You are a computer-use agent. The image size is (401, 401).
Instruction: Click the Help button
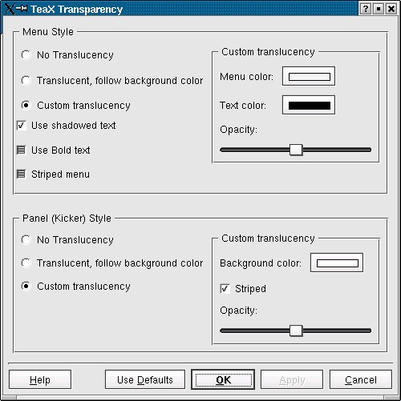(40, 379)
